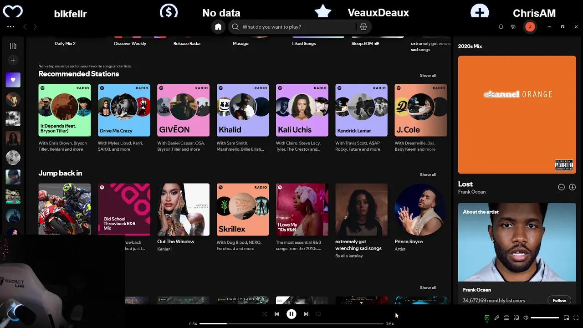This screenshot has width=583, height=328.
Task: Show all Jump back in items
Action: click(x=428, y=175)
